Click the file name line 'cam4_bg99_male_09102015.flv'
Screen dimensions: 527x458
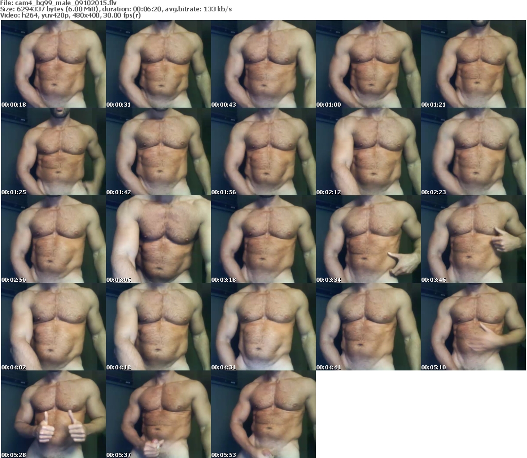[x=59, y=3]
